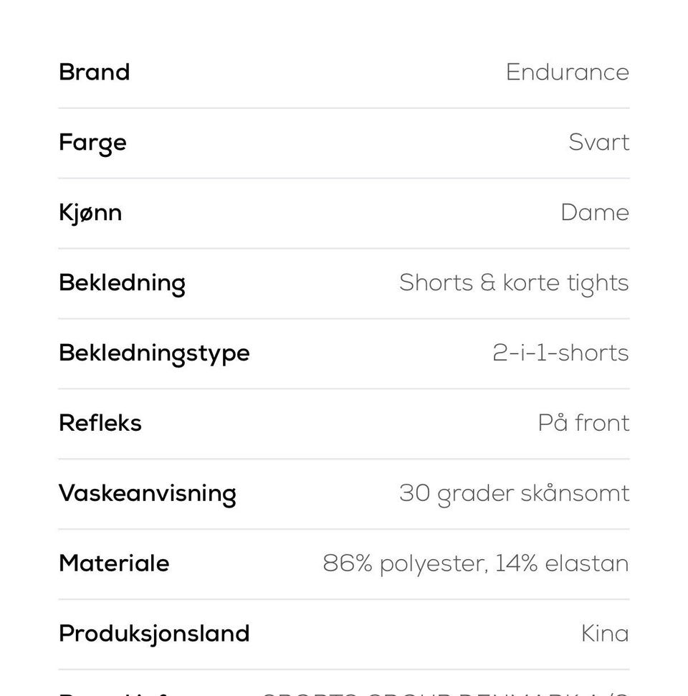Select the Kina value

click(x=605, y=634)
